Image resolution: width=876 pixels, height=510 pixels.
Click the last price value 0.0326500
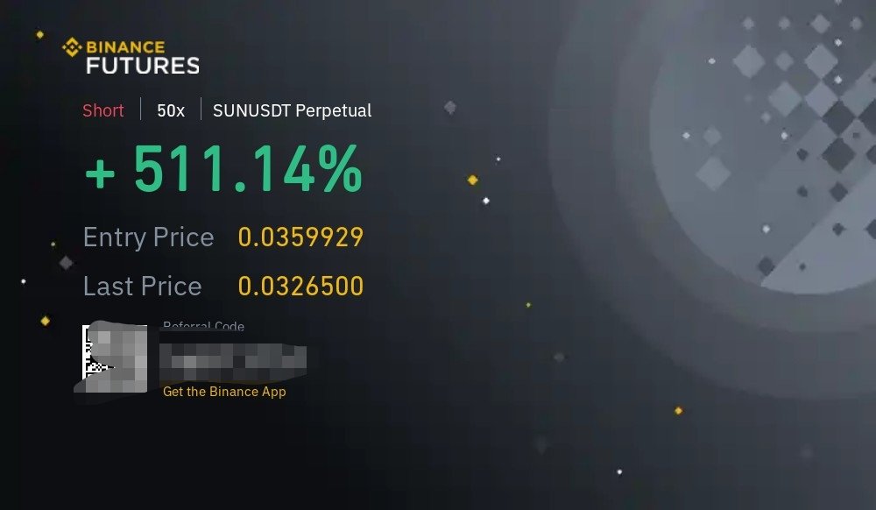[300, 286]
